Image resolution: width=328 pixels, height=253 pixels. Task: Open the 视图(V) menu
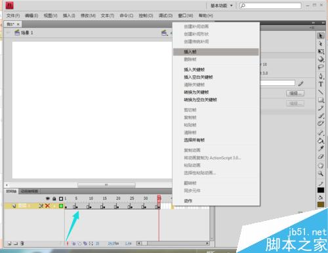(x=51, y=16)
